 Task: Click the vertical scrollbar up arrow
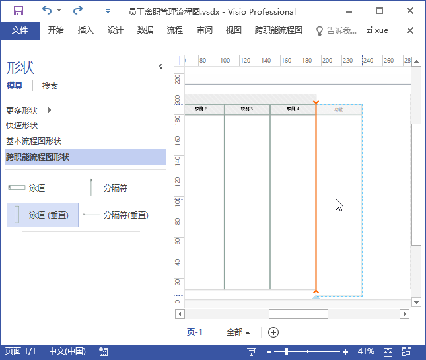[416, 61]
